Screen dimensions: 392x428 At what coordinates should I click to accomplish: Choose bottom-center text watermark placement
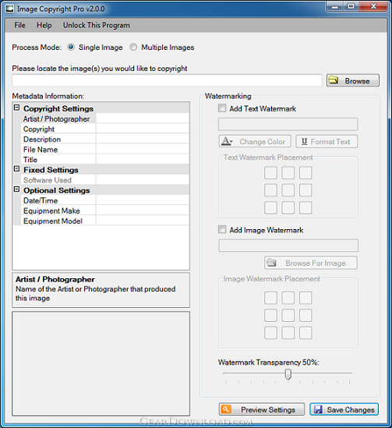[x=288, y=208]
